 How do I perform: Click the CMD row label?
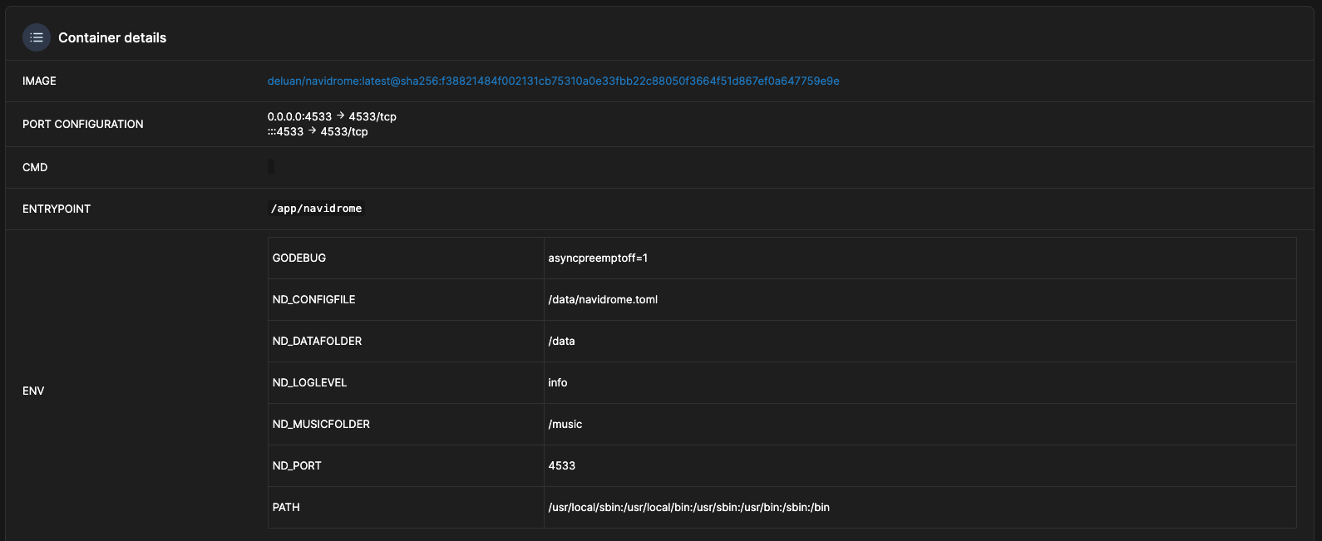click(35, 167)
